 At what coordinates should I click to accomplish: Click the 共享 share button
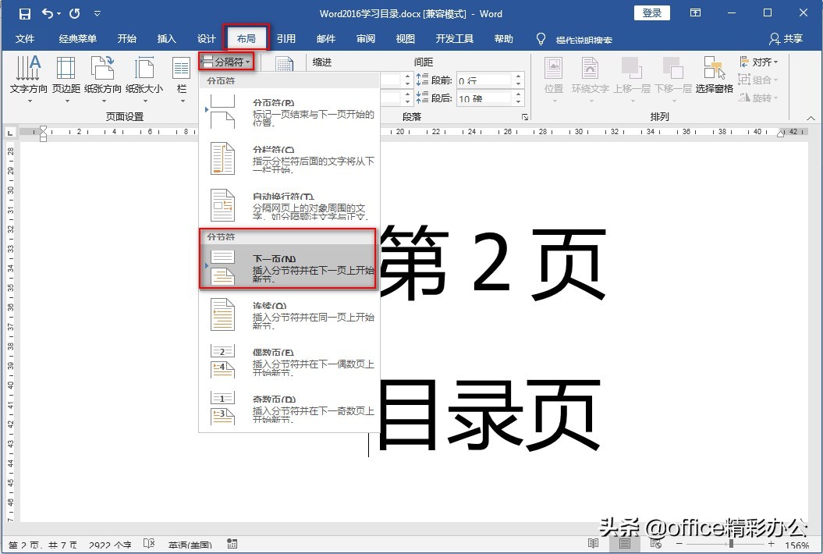786,38
